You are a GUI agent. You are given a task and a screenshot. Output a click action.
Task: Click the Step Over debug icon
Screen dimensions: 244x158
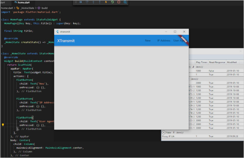[87, 2]
